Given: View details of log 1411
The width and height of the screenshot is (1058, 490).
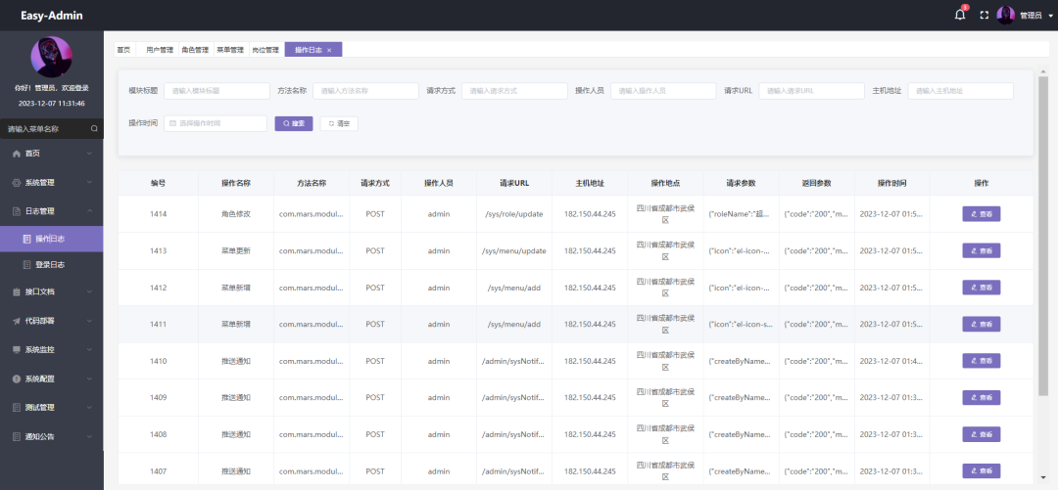Looking at the screenshot, I should pyautogui.click(x=981, y=324).
